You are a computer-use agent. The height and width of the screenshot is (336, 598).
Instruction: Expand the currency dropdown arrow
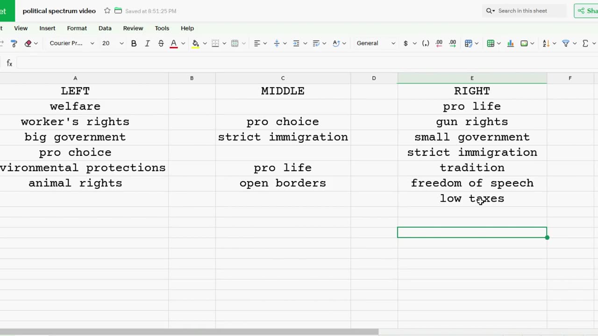[414, 43]
